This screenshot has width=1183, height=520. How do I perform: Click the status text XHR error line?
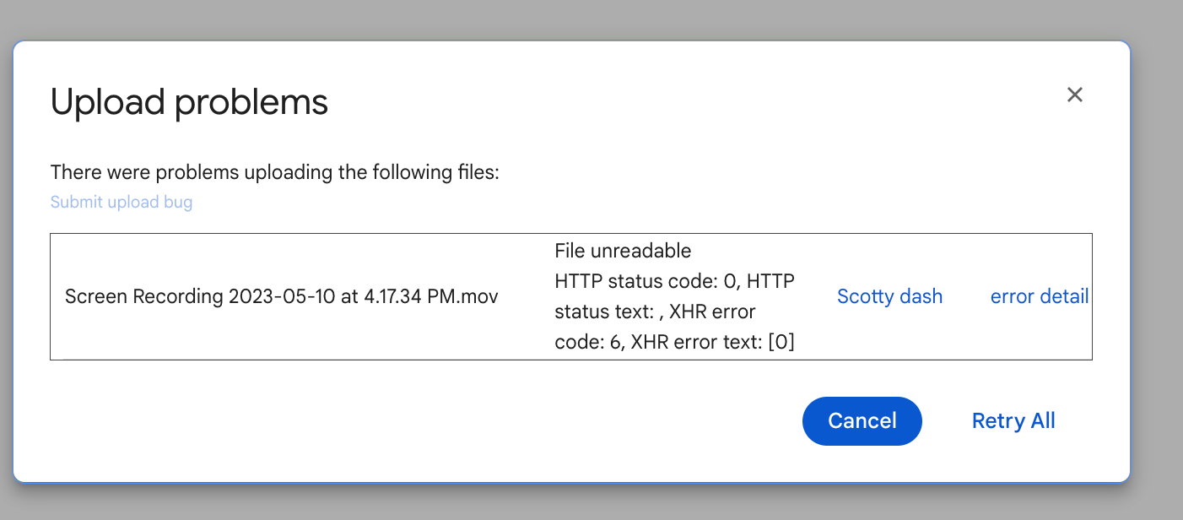click(655, 311)
